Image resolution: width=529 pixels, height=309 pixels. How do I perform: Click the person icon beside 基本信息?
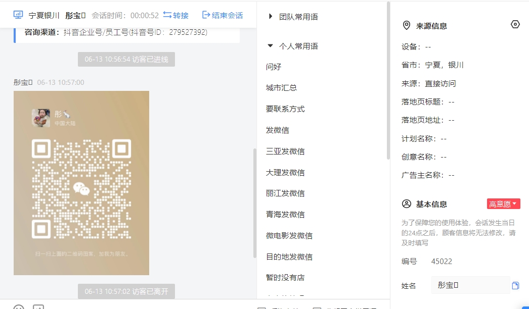point(407,204)
